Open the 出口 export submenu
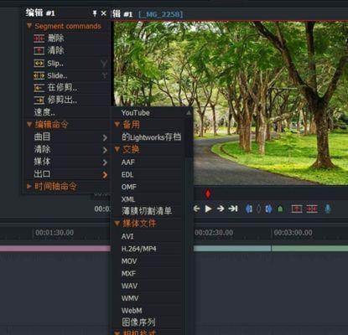This screenshot has width=348, height=335. click(66, 174)
